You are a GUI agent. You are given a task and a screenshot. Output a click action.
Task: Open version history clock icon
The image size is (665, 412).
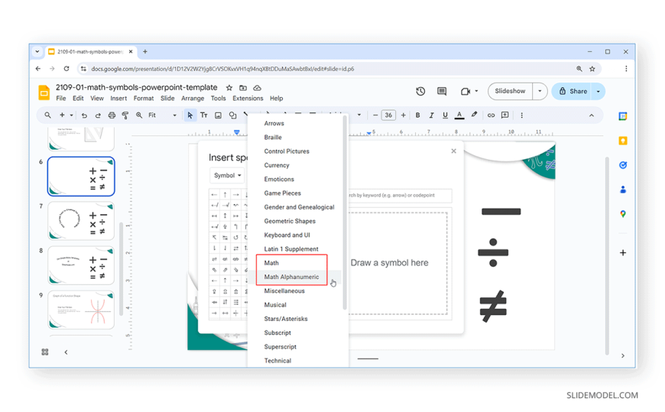tap(420, 91)
